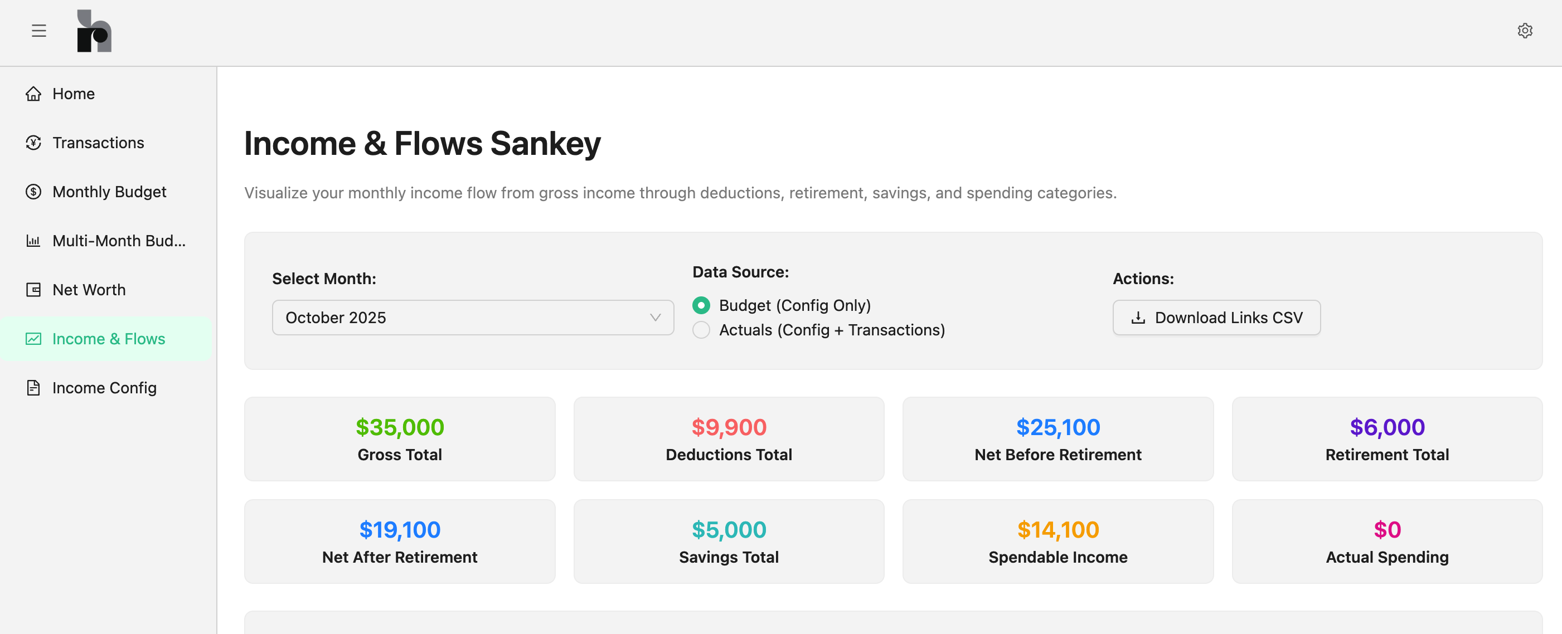Click the Transactions currency icon
Screen dimensions: 1562x634
tap(34, 143)
